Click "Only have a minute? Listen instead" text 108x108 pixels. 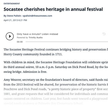(x=37, y=34)
